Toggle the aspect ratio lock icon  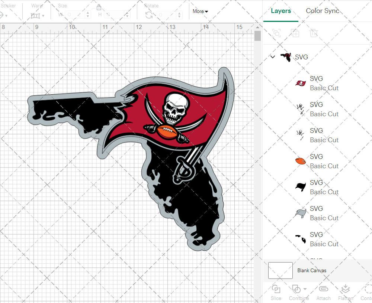tap(99, 7)
